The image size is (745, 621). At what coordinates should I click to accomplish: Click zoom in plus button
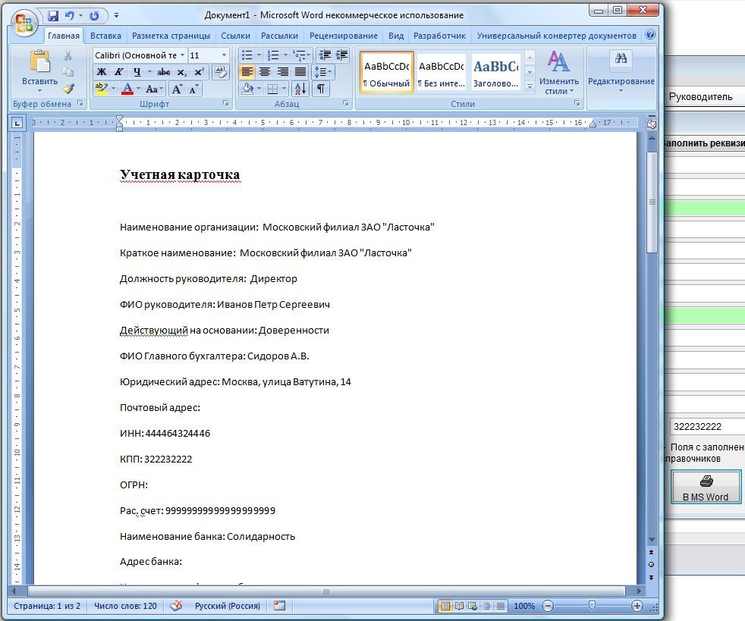[637, 606]
